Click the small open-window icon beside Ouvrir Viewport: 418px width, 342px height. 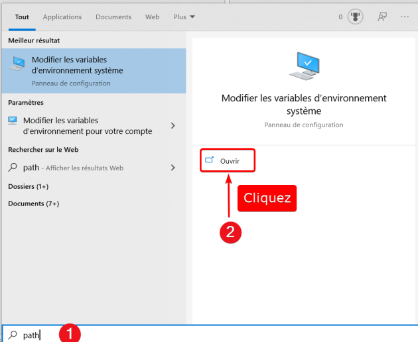tap(210, 160)
